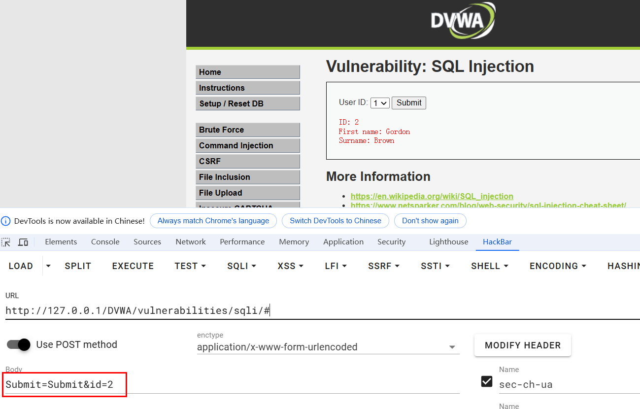Screen dimensions: 640x409
Task: Click the MODIFY HEADER button
Action: coord(523,345)
